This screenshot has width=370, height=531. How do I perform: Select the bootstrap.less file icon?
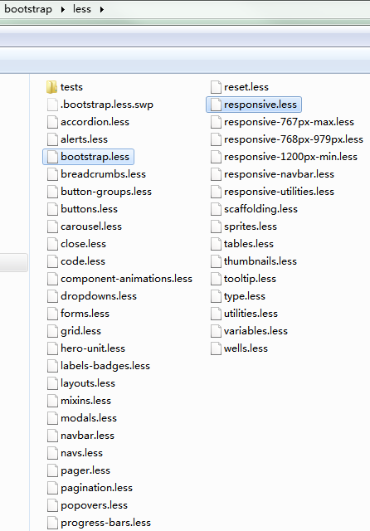coord(51,157)
